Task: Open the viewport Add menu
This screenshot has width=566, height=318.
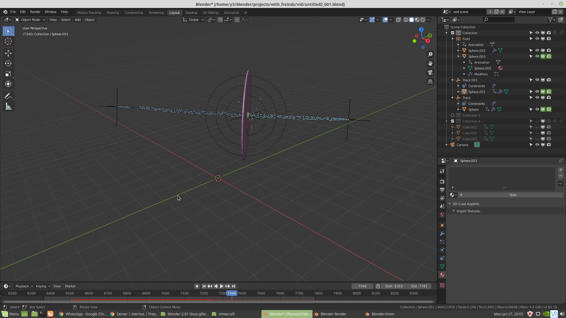Action: (78, 20)
